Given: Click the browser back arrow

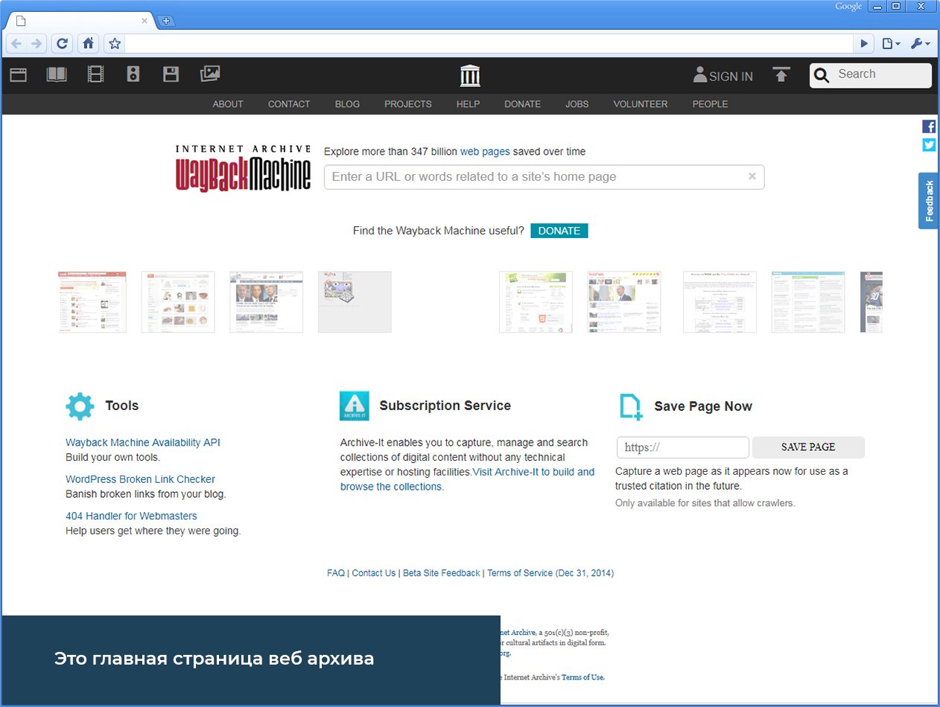Looking at the screenshot, I should 16,44.
